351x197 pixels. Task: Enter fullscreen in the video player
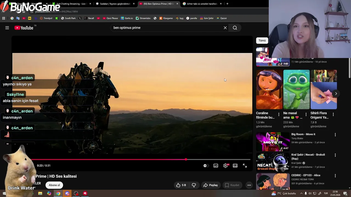(x=245, y=166)
